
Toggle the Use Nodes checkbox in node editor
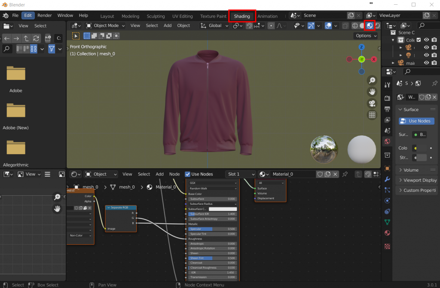point(188,174)
